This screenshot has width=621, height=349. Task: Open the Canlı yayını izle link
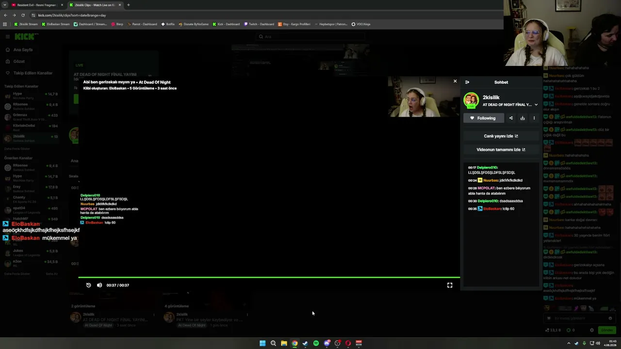tap(501, 136)
